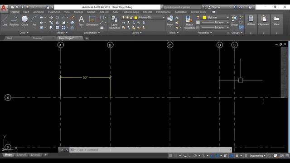Click the Scale tool in Modify panel
Image resolution: width=290 pixels, height=163 pixels.
(x=57, y=28)
